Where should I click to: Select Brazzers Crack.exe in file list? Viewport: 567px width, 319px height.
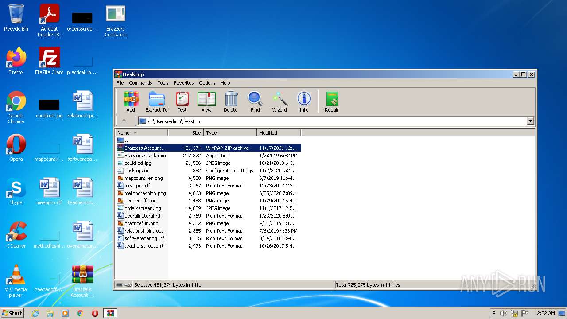[x=209, y=156]
